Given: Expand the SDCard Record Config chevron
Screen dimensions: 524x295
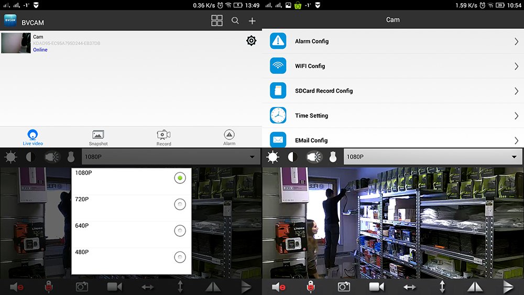Looking at the screenshot, I should point(516,91).
